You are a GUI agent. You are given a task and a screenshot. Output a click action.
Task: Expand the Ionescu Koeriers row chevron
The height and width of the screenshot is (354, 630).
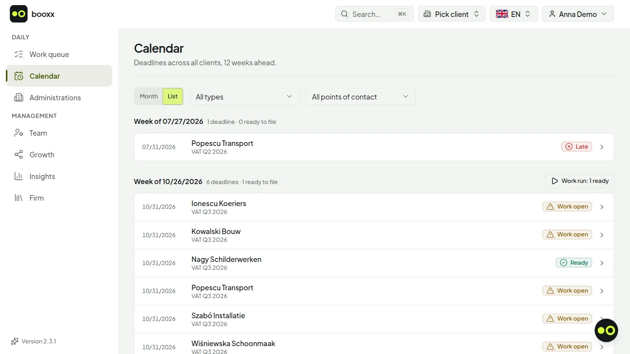click(602, 207)
